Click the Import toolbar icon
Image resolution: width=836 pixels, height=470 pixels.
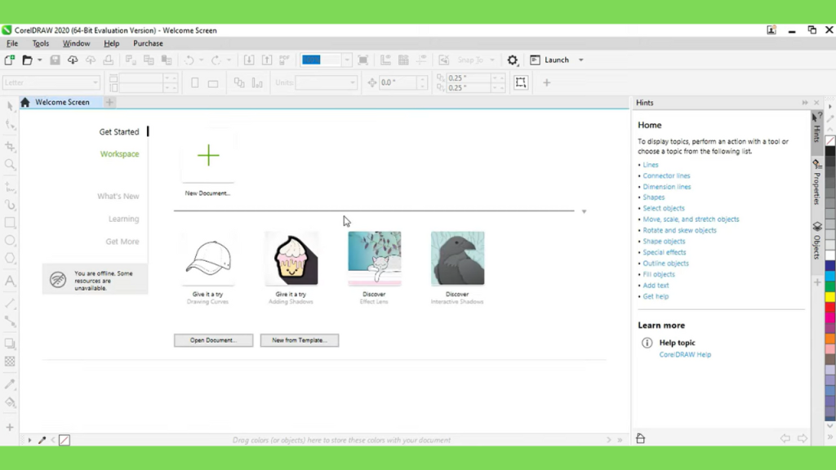[249, 60]
